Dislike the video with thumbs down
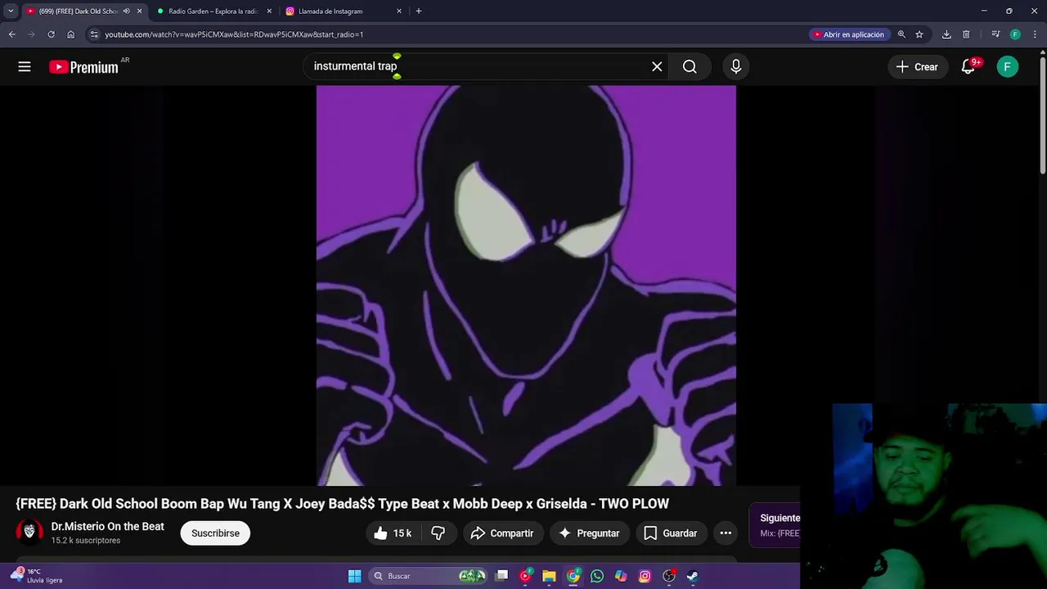This screenshot has width=1047, height=589. click(x=438, y=533)
